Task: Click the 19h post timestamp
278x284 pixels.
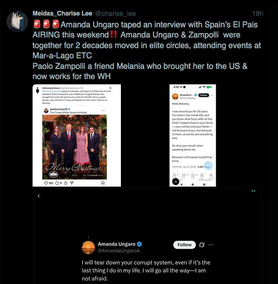Action: coord(258,13)
